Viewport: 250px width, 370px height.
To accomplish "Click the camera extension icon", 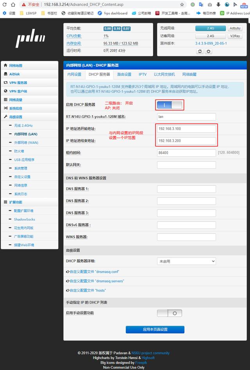I will (210, 4).
